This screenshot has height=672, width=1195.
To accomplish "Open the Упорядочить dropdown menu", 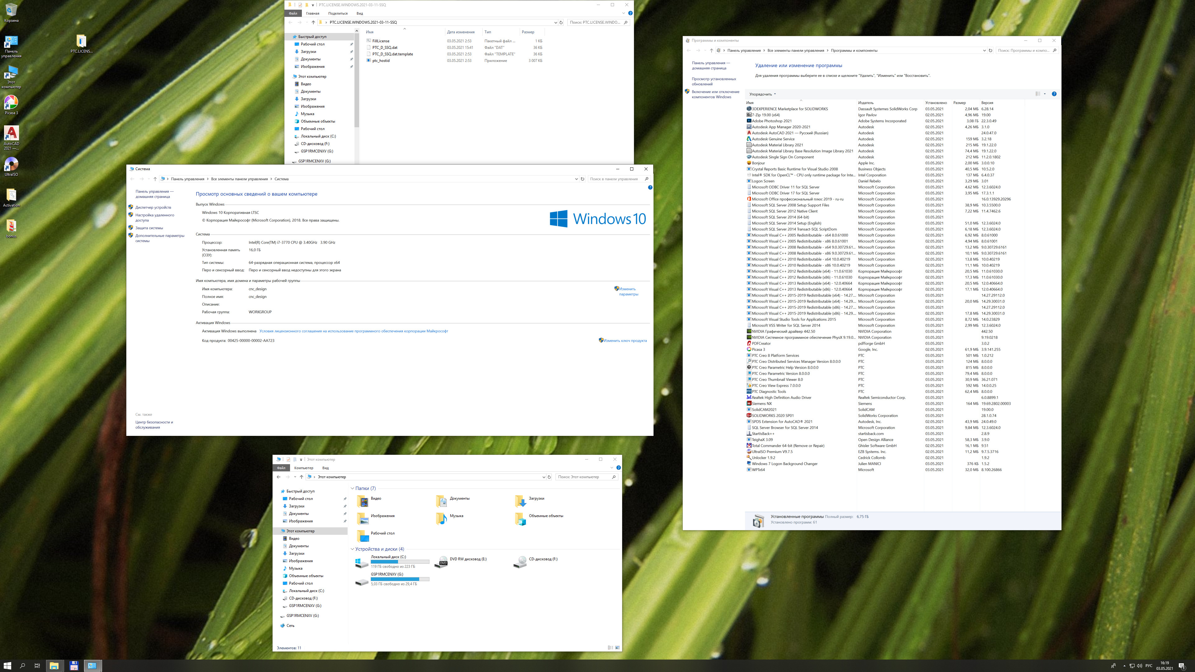I will (x=762, y=94).
